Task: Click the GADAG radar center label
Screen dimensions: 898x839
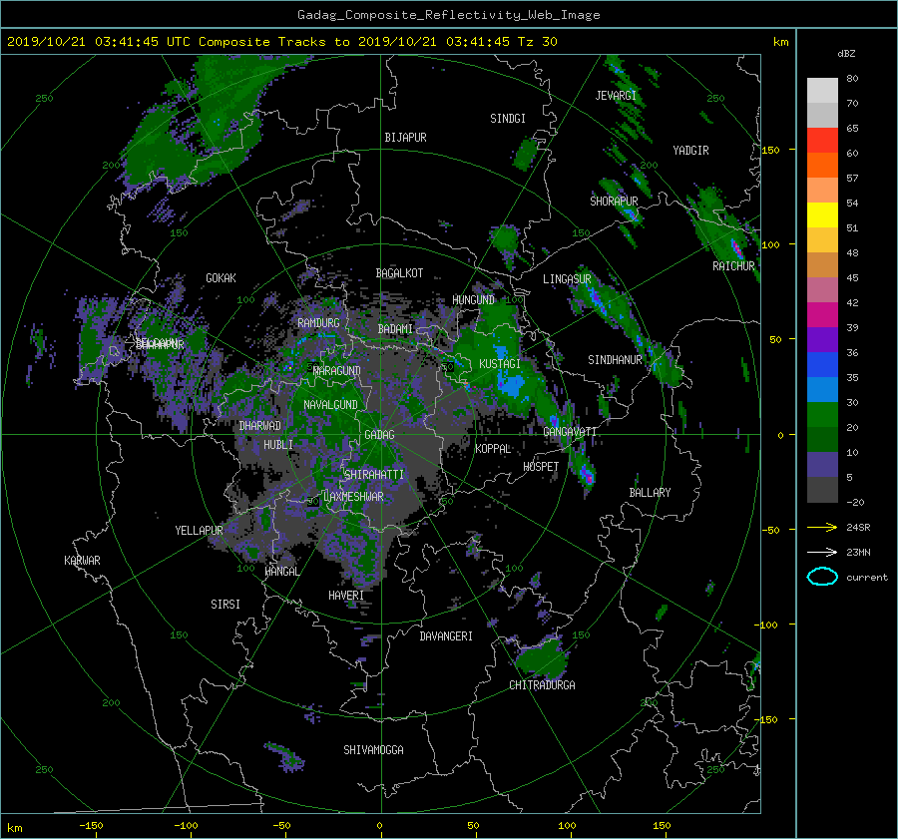Action: pos(379,435)
